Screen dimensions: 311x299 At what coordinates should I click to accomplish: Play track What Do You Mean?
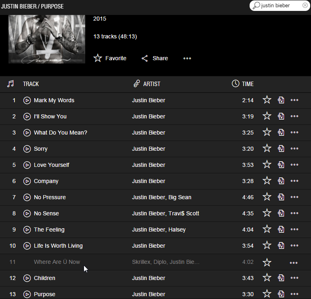coord(27,133)
